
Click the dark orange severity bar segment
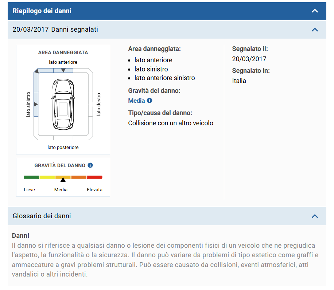click(79, 177)
